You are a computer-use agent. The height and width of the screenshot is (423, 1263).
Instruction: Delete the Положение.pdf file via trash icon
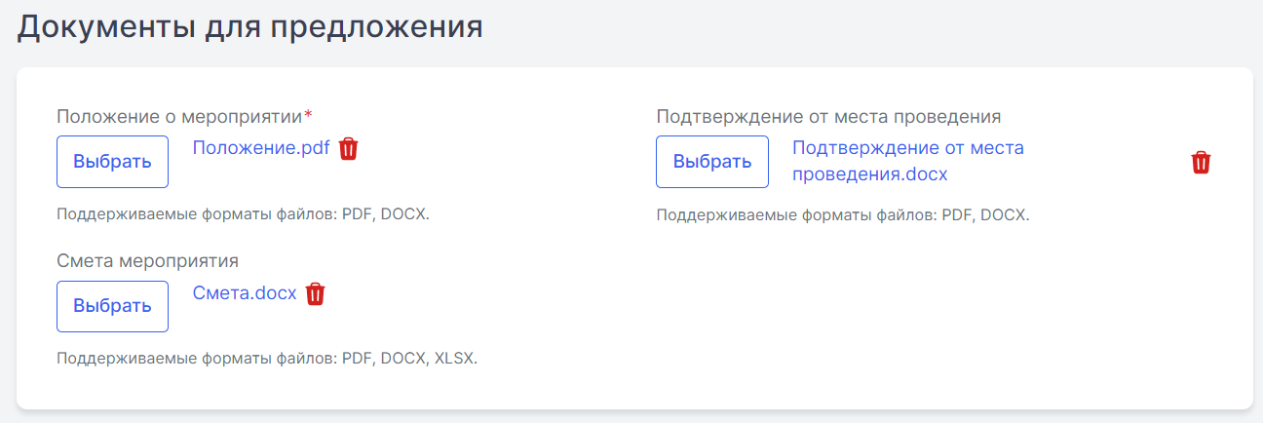pos(349,149)
